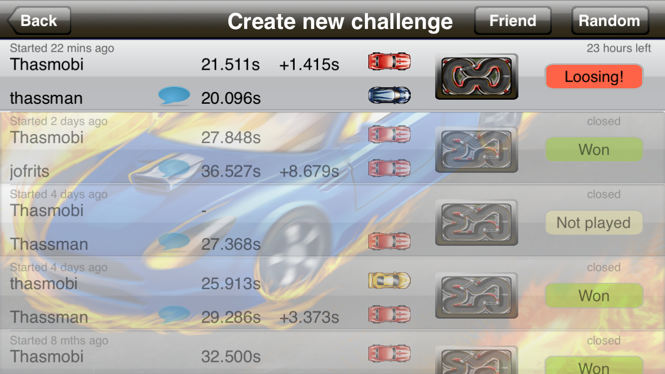Open the track thumbnail of the active challenge
This screenshot has width=665, height=374.
(x=477, y=77)
